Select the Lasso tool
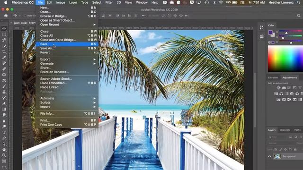This screenshot has height=170, width=303. pos(4,40)
